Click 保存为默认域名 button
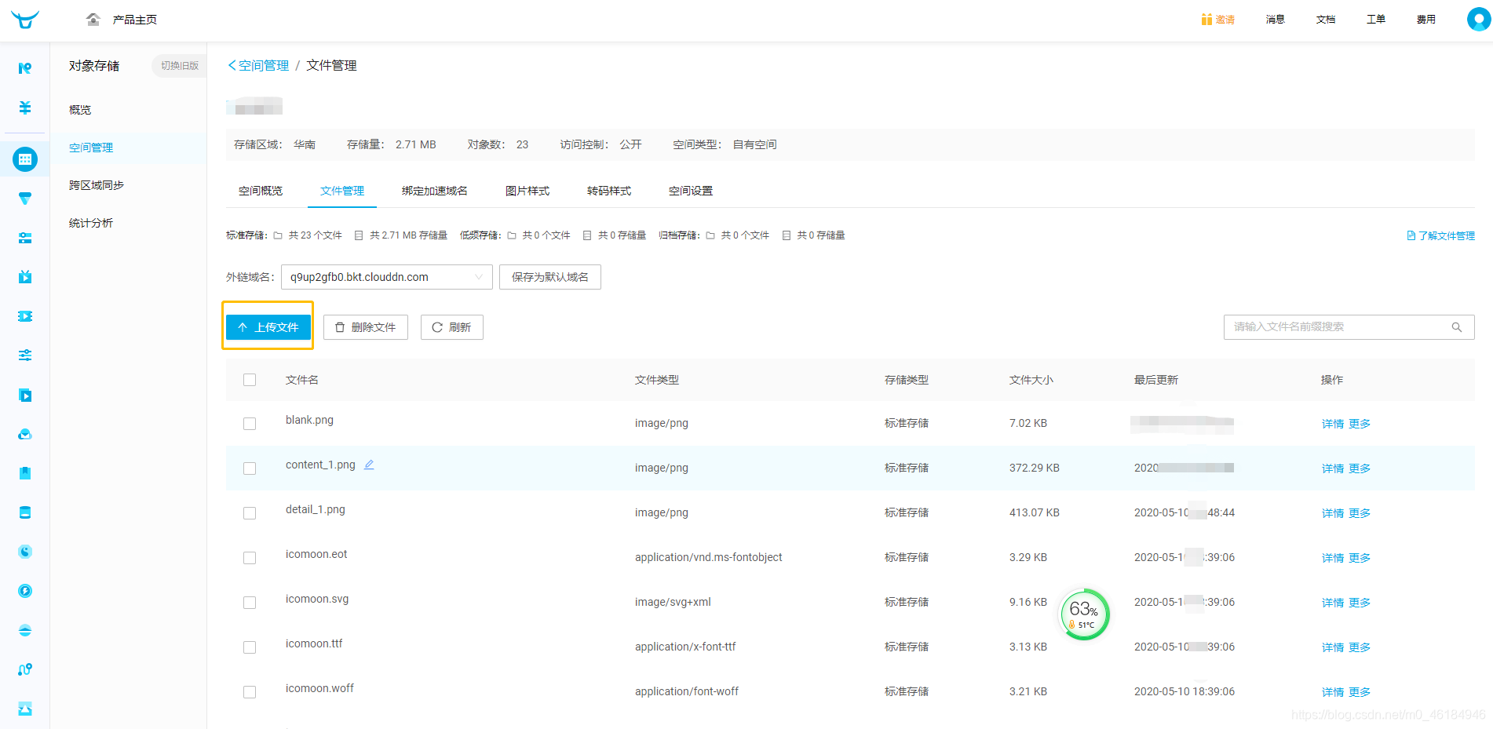The width and height of the screenshot is (1493, 729). coord(550,277)
